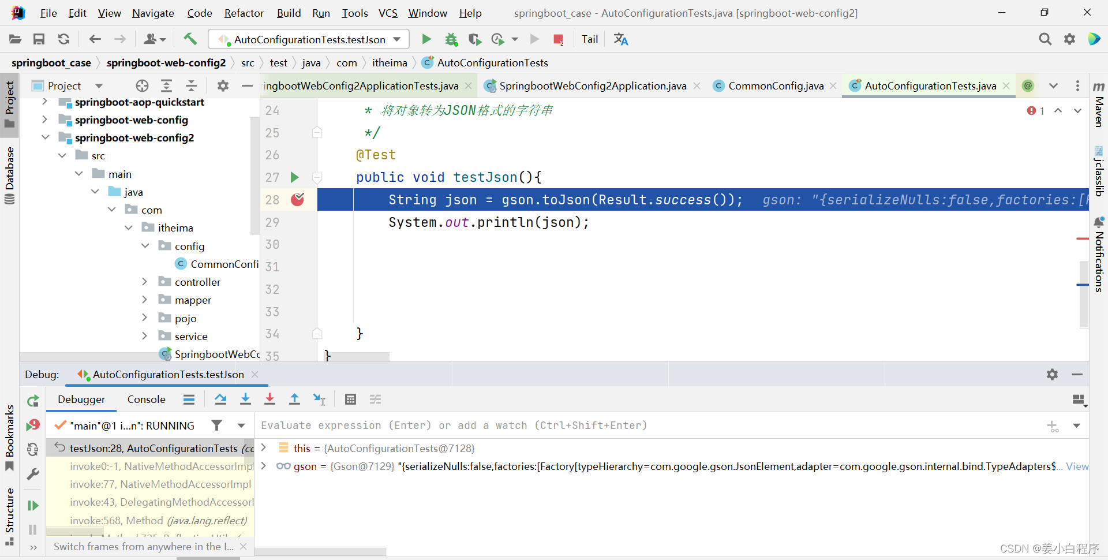
Task: Open Search Everywhere with the magnifier icon
Action: (1045, 39)
